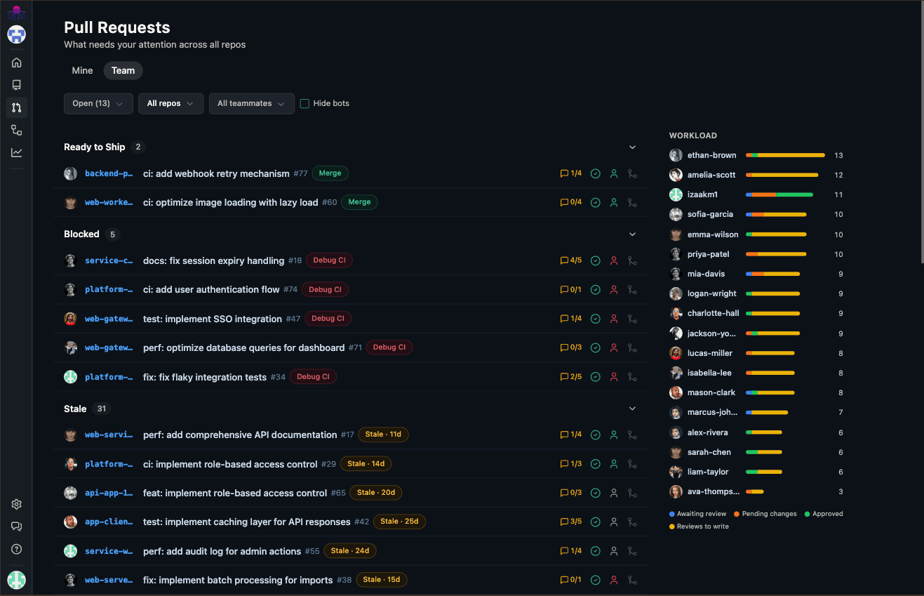Enable the Hide bots checkbox

(304, 102)
